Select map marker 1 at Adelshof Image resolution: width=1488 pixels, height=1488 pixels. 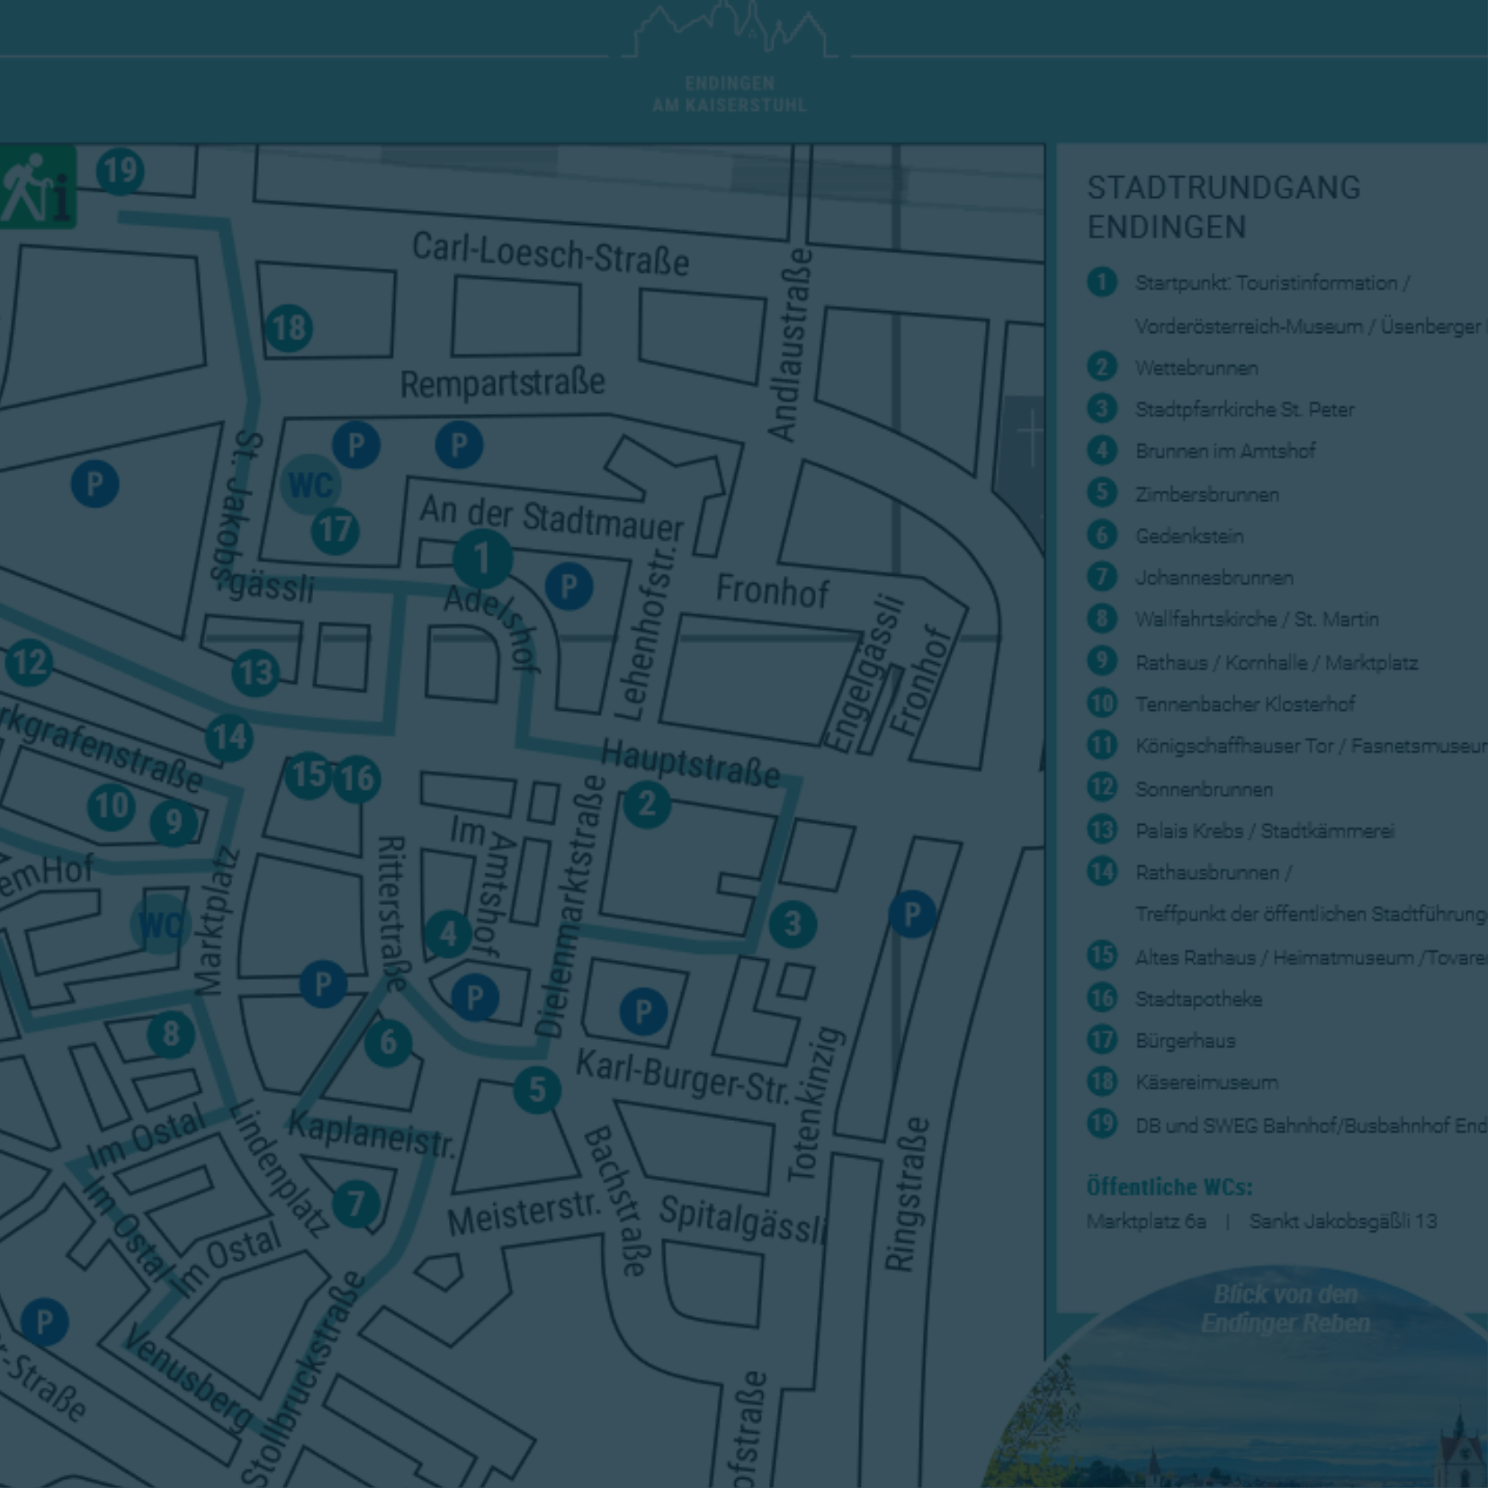coord(482,559)
